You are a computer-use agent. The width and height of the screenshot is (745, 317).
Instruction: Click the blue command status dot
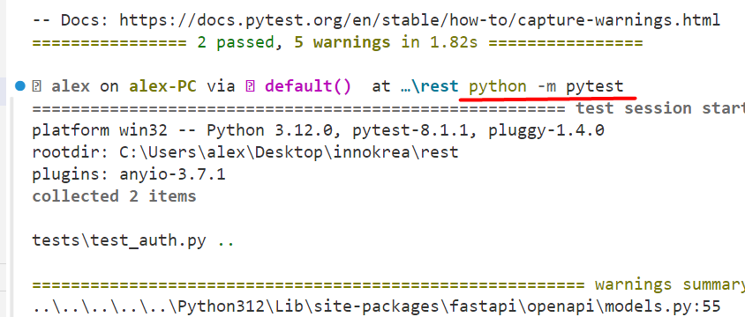coord(19,86)
